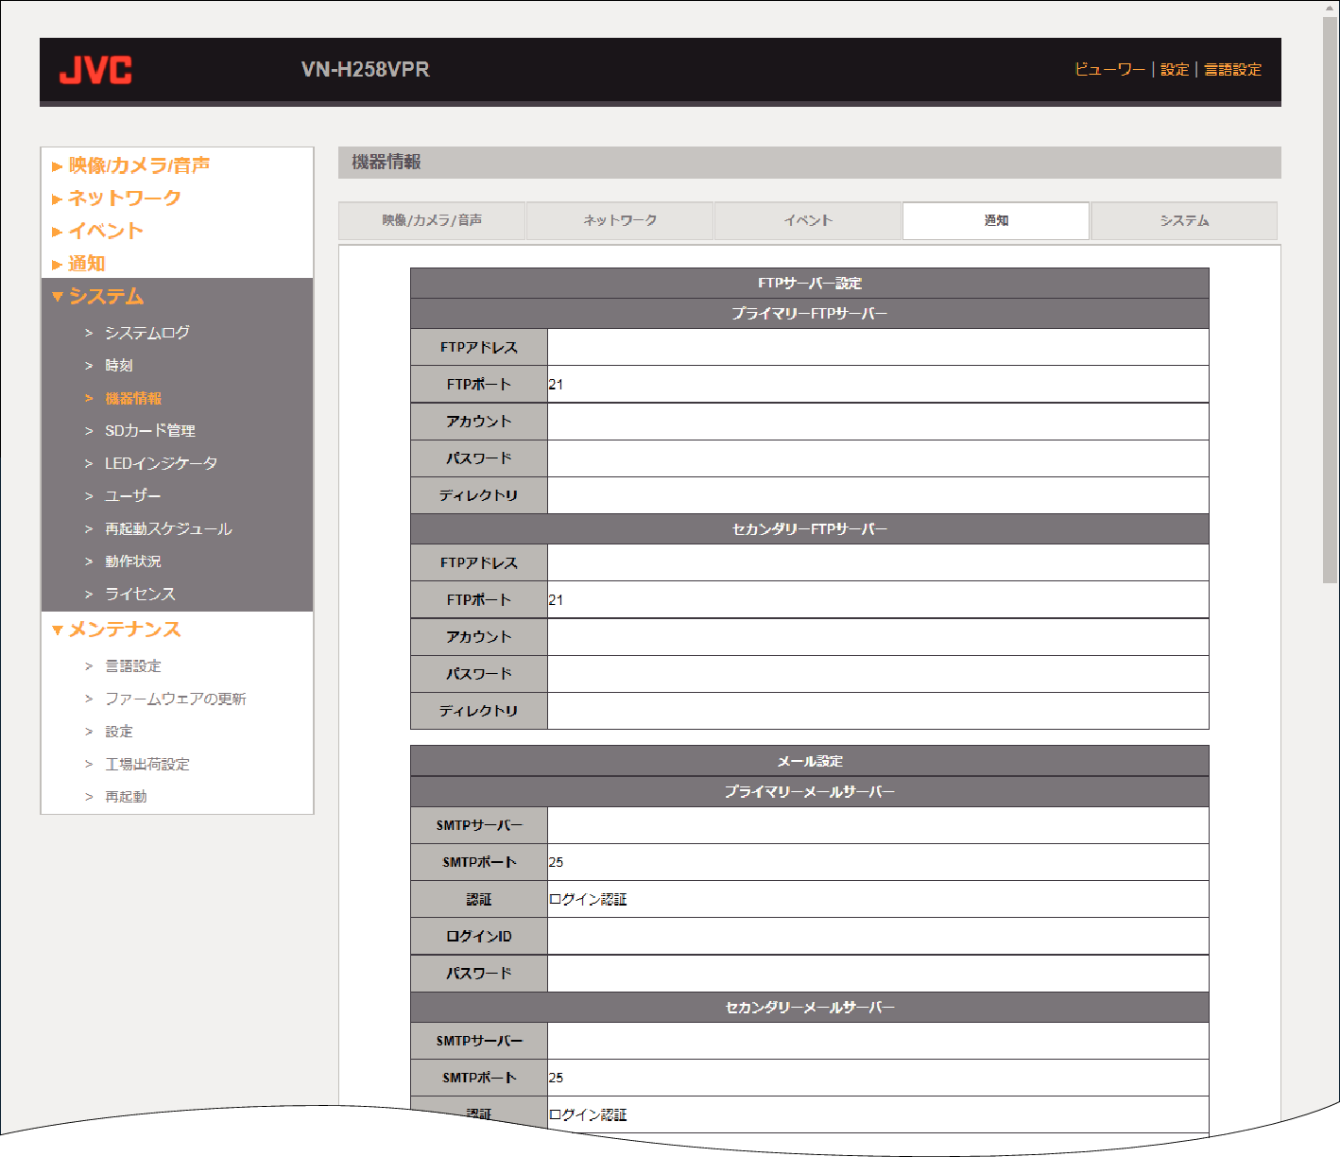Click the セカンダリーFTPサーバー header row

pos(810,529)
